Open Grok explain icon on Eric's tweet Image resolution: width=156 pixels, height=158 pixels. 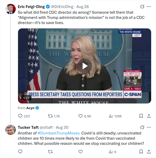[142, 7]
